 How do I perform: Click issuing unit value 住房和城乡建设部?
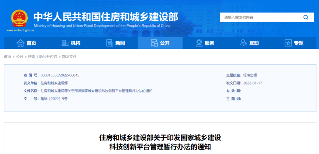pyautogui.click(x=54, y=83)
